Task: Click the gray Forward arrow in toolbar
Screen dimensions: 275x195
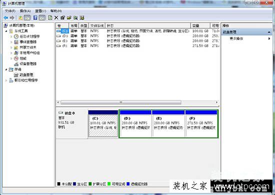Action: click(12, 17)
